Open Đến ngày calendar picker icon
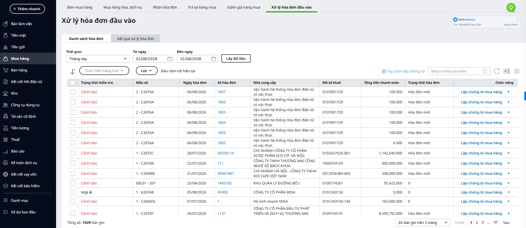The width and height of the screenshot is (526, 228). [214, 59]
